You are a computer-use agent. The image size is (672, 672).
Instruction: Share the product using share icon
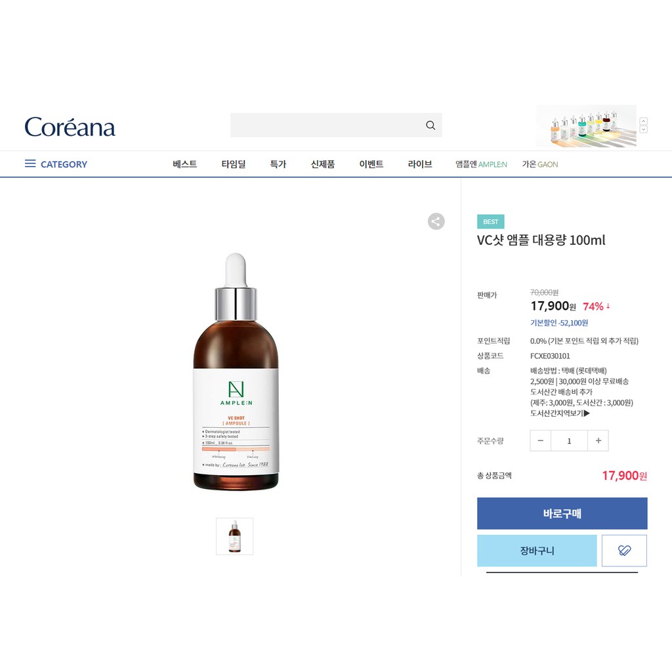coord(436,222)
